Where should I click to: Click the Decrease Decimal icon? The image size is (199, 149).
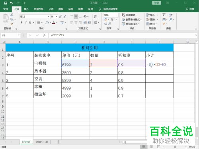point(110,24)
